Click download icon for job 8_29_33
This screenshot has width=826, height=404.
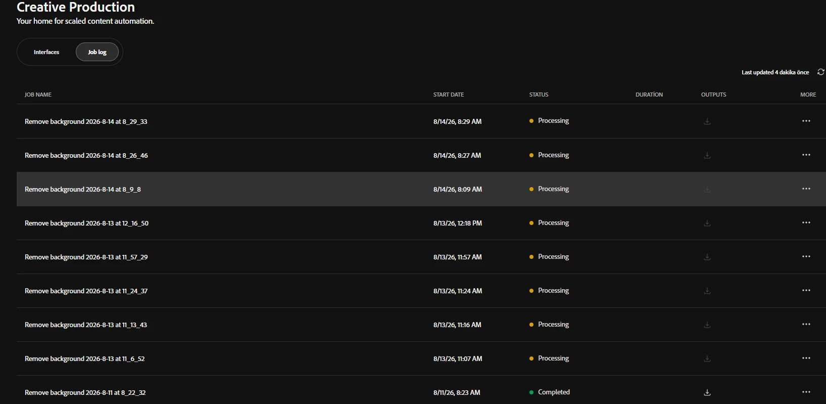(x=707, y=121)
